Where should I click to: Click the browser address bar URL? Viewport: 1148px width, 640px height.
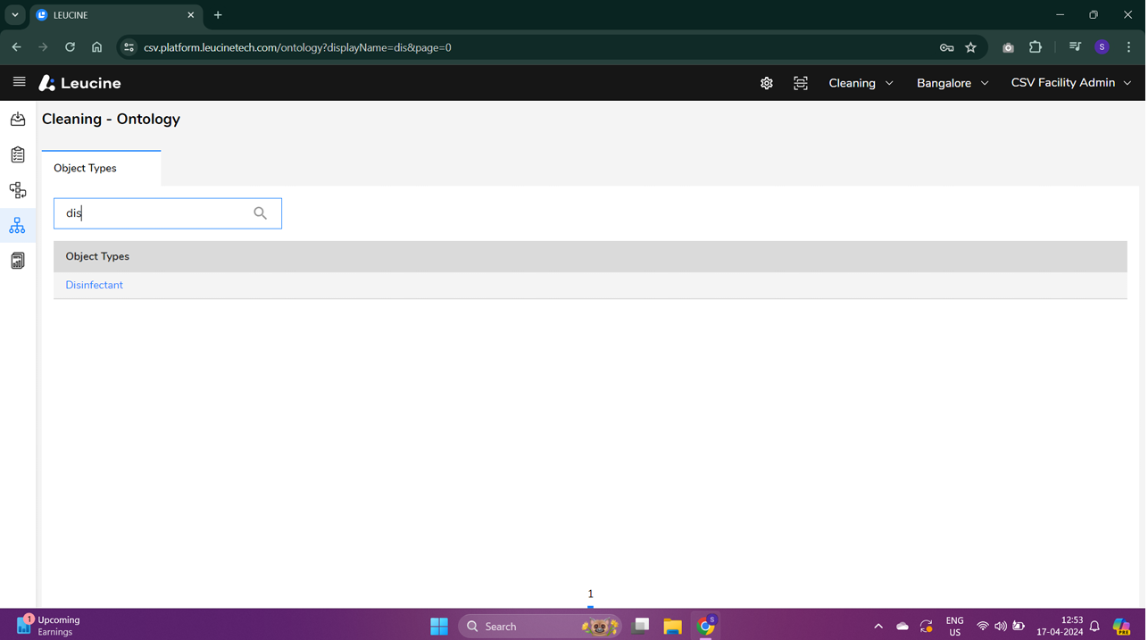tap(298, 47)
